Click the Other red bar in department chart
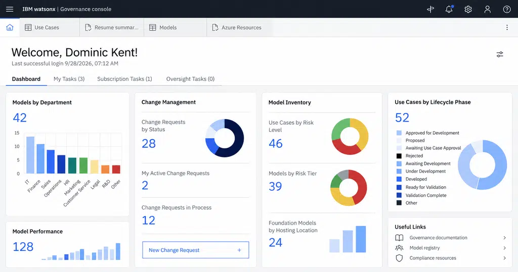Image resolution: width=518 pixels, height=272 pixels. tap(116, 169)
